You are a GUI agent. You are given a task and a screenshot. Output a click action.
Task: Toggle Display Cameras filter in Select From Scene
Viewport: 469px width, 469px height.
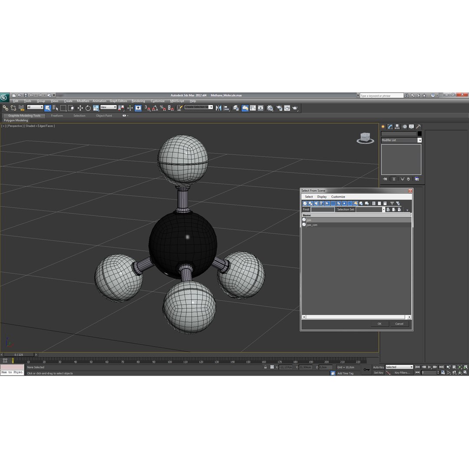(x=322, y=203)
